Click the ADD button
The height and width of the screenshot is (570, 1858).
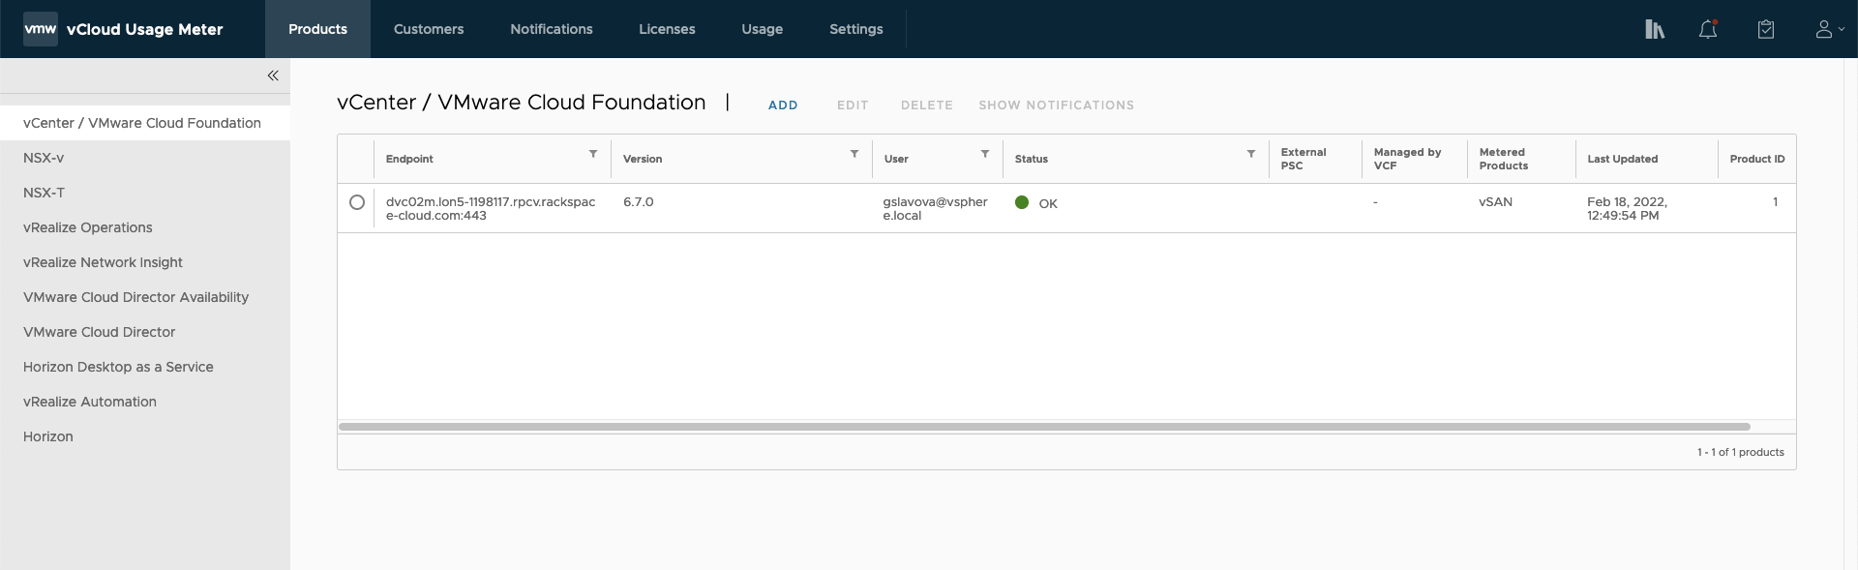(x=783, y=105)
